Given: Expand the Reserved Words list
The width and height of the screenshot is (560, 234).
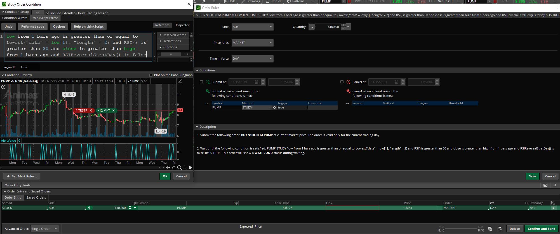Looking at the screenshot, I should (161, 35).
